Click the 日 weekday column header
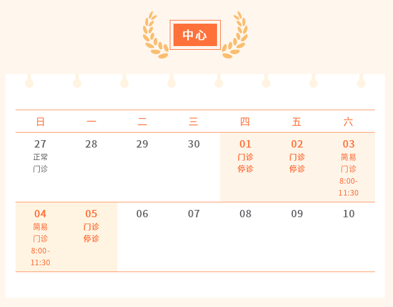 click(x=40, y=121)
